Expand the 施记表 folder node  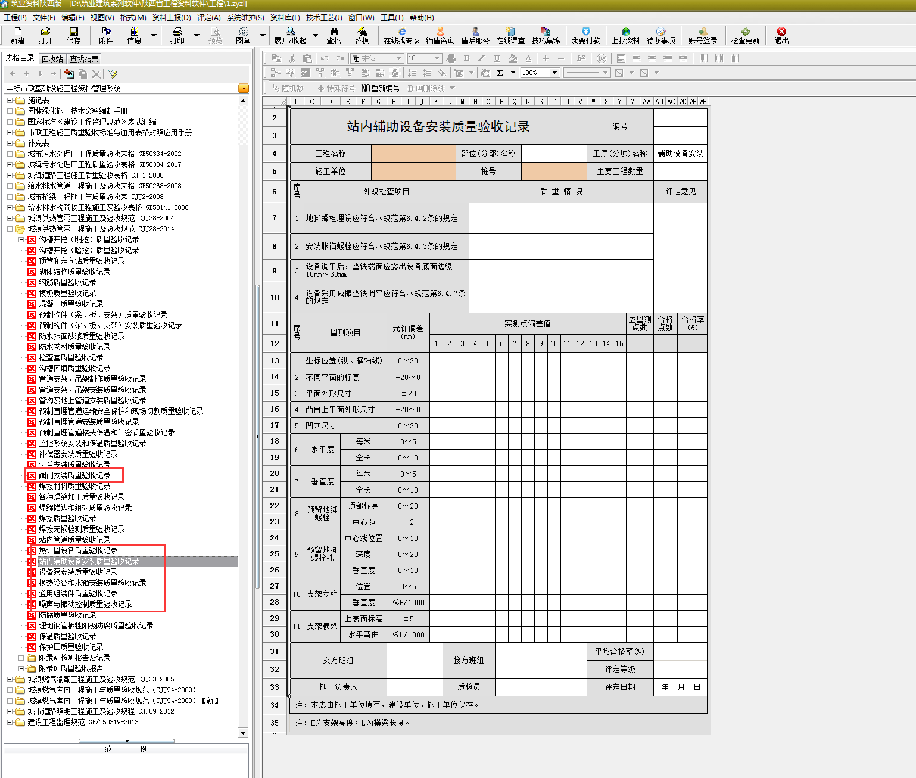10,100
